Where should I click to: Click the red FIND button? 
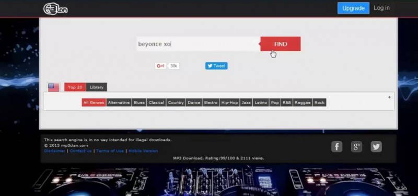[281, 44]
